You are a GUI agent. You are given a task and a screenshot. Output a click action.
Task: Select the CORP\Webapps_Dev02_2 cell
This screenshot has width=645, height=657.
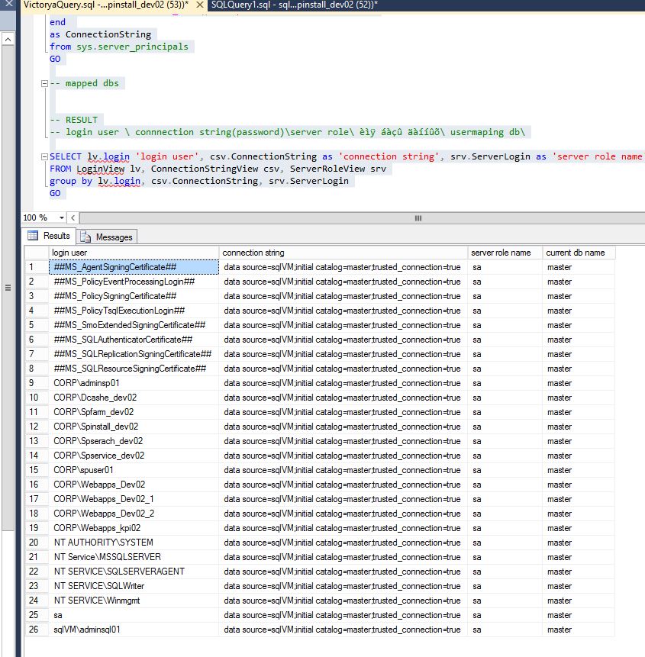click(x=134, y=514)
